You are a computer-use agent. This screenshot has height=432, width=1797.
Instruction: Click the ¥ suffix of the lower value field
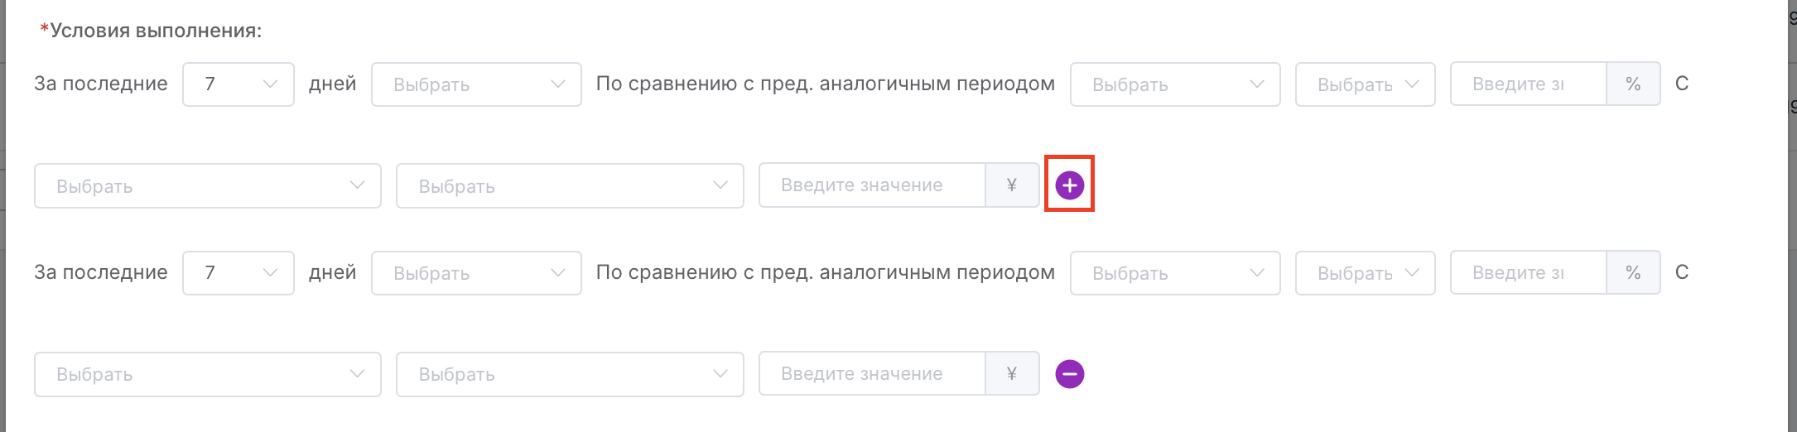[1012, 374]
